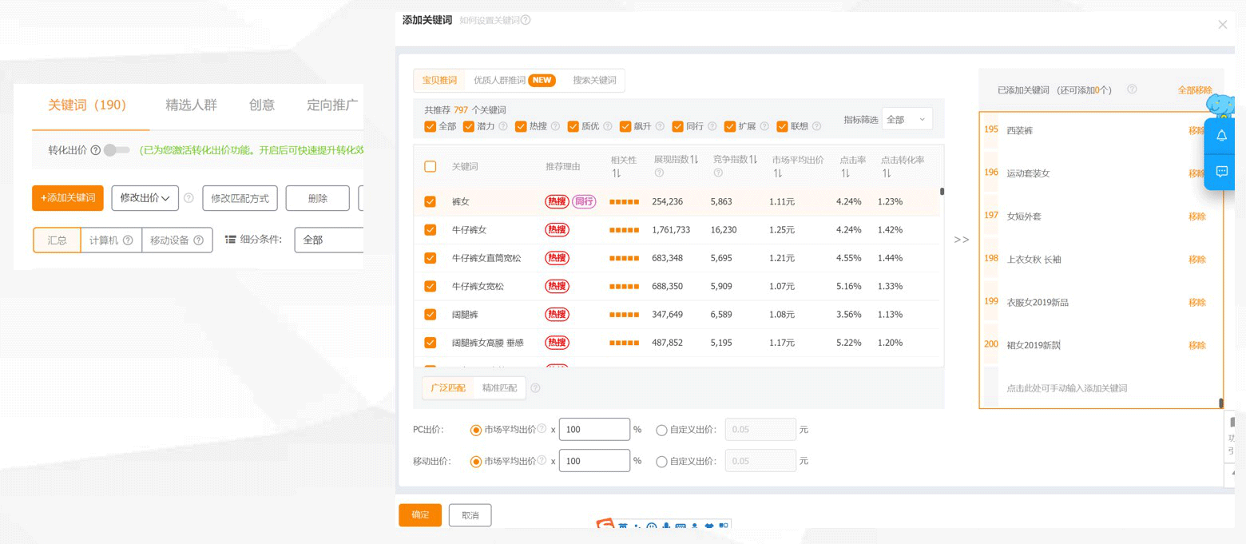Open the chat message icon
1246x544 pixels.
click(x=1221, y=171)
